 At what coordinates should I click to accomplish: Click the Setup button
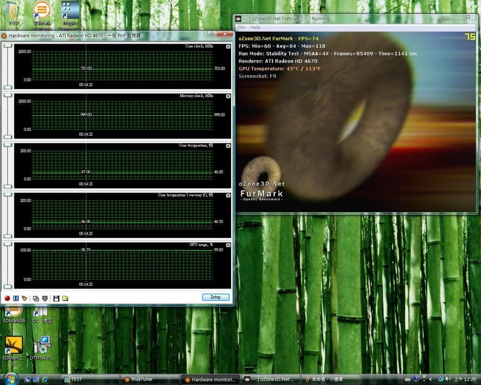coord(216,297)
